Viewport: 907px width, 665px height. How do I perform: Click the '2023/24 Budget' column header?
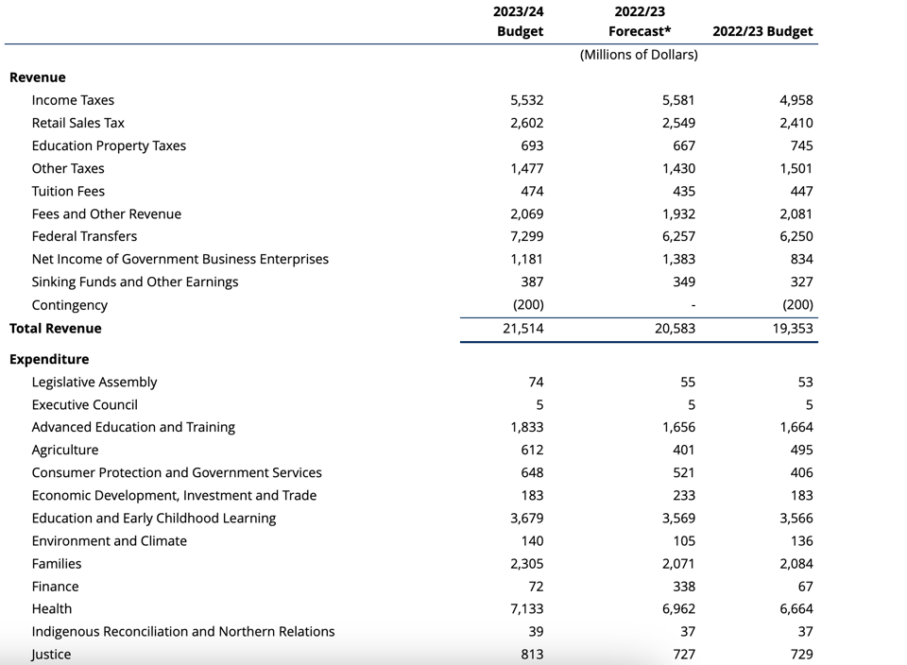[519, 22]
